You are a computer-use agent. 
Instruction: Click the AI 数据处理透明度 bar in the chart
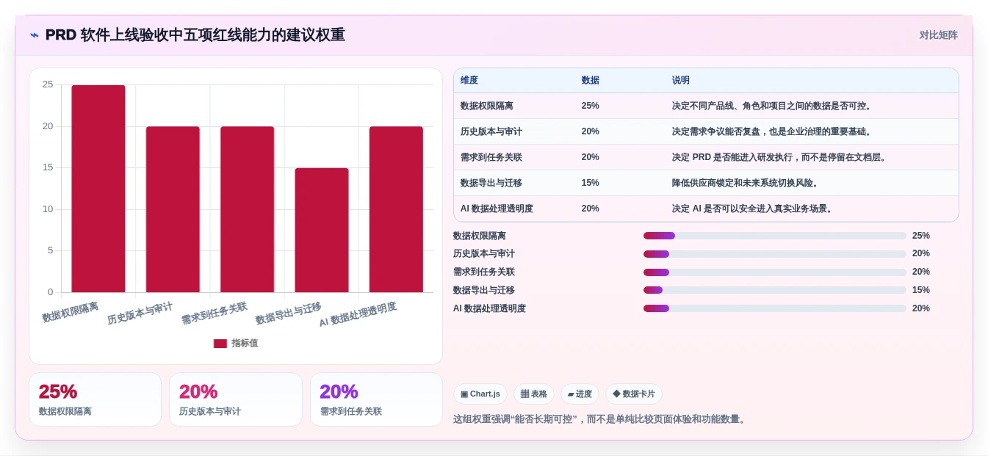(396, 209)
